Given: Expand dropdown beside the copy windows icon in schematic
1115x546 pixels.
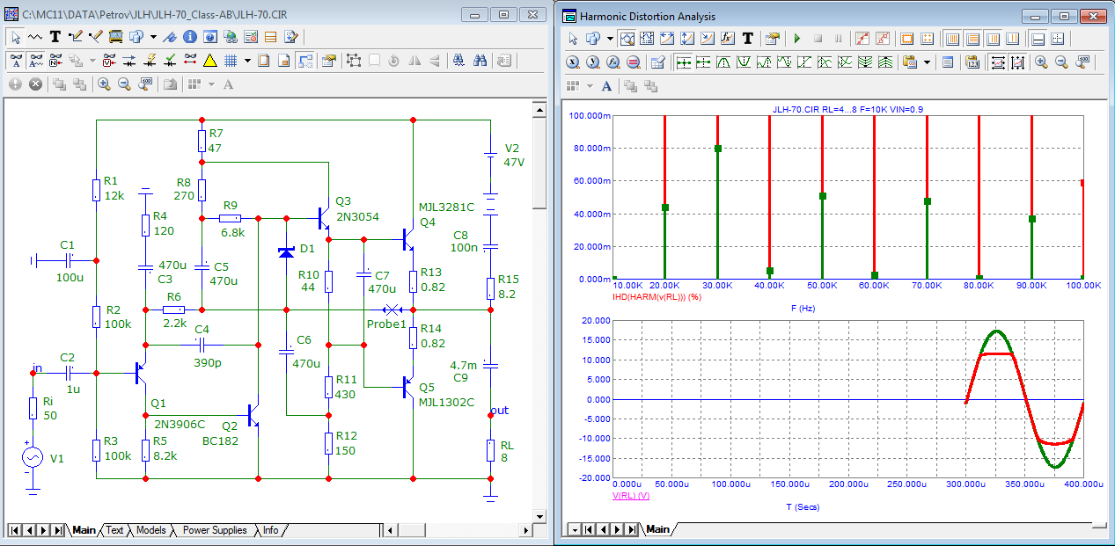Looking at the screenshot, I should (153, 37).
